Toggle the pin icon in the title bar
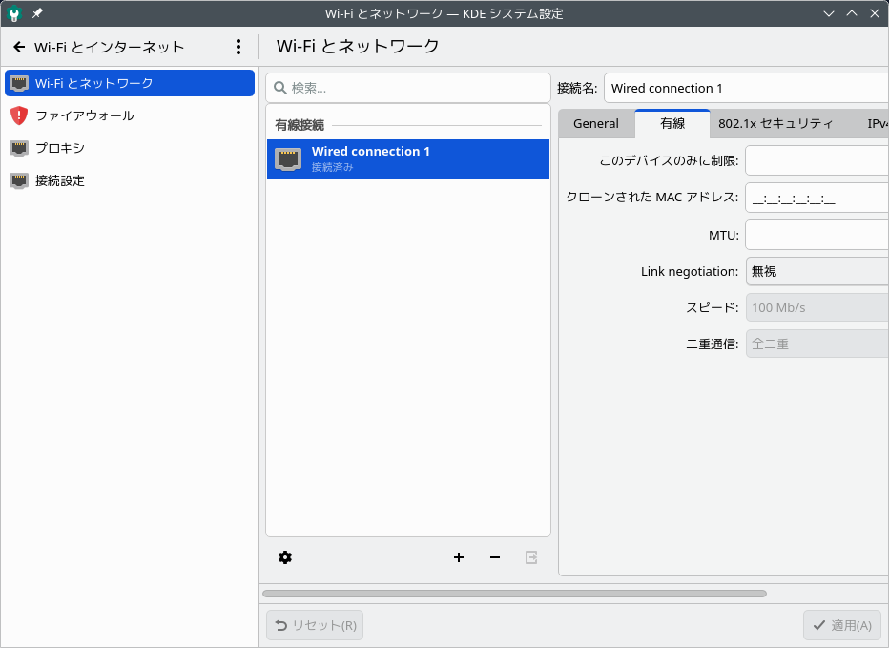The height and width of the screenshot is (648, 889). pos(37,13)
